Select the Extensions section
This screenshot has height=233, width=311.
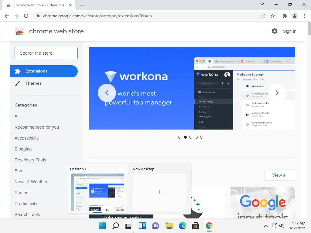44,71
